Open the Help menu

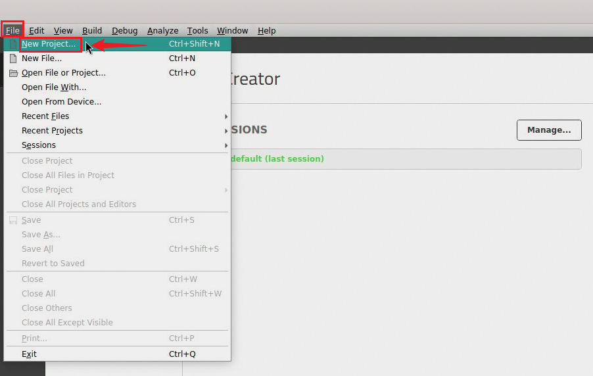coord(266,31)
